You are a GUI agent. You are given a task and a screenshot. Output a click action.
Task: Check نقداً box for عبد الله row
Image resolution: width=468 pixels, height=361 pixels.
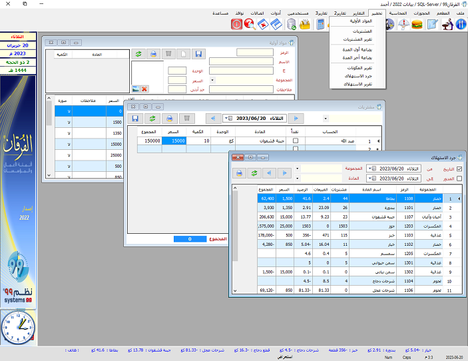coord(296,141)
